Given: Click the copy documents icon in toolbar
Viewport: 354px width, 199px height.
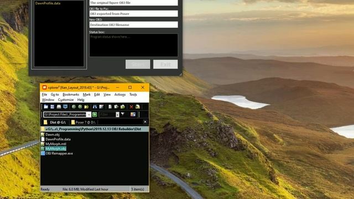Looking at the screenshot, I should 116,107.
